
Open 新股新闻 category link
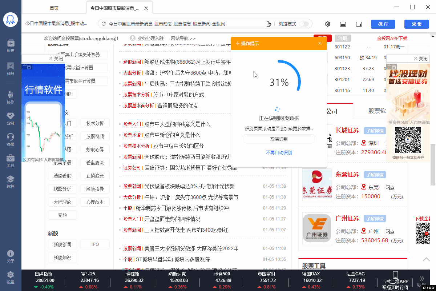point(62,244)
